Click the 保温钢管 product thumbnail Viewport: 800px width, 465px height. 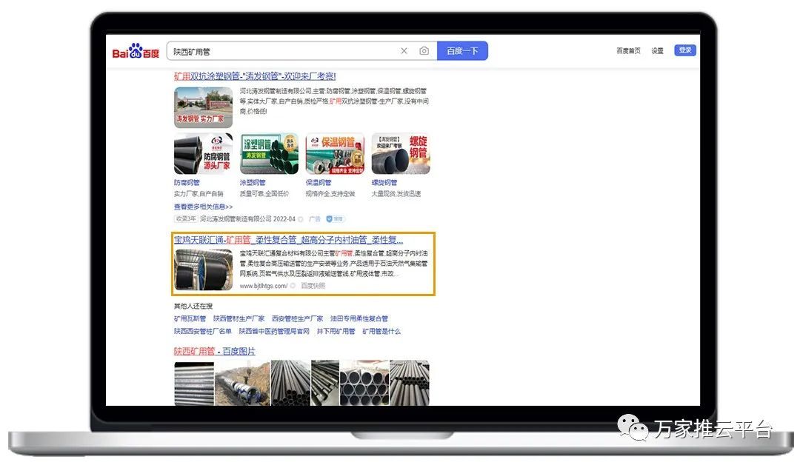pyautogui.click(x=335, y=154)
